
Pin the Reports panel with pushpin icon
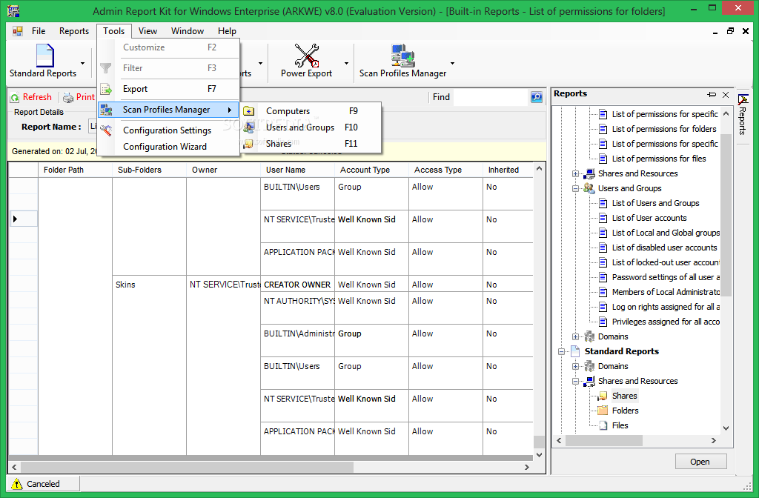click(x=711, y=94)
